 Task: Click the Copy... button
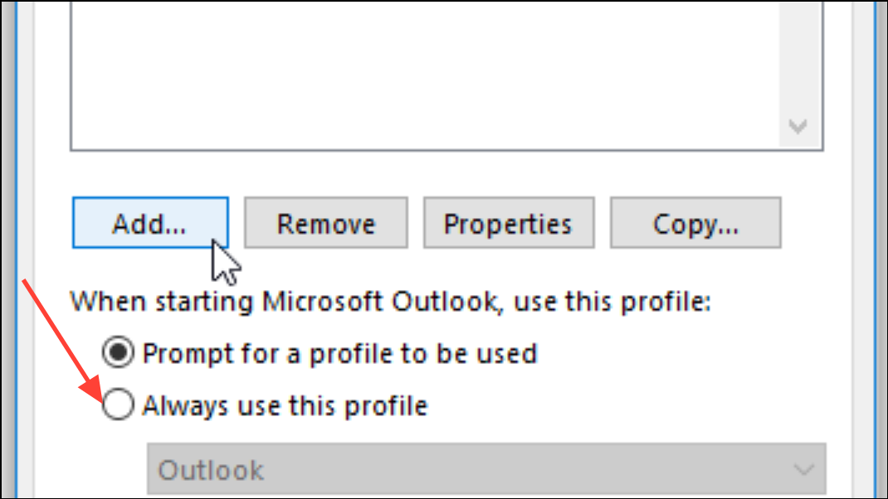tap(695, 223)
